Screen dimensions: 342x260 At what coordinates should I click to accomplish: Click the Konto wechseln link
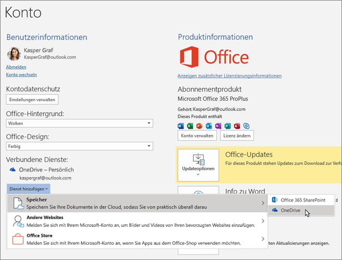pyautogui.click(x=22, y=74)
